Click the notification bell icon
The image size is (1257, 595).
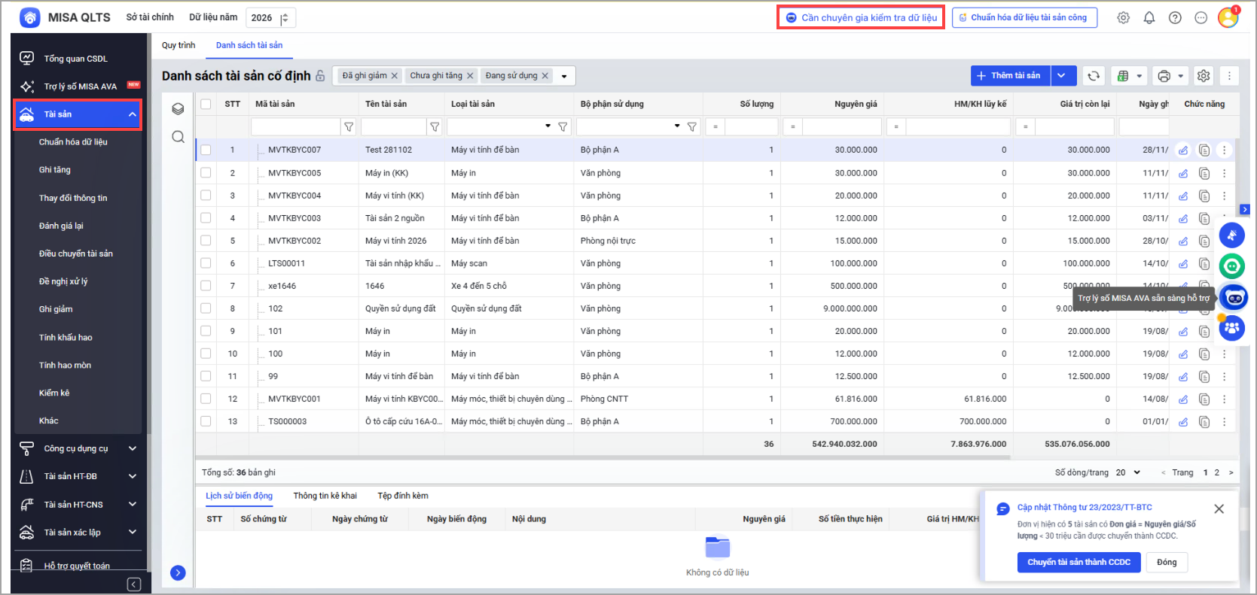click(x=1149, y=17)
